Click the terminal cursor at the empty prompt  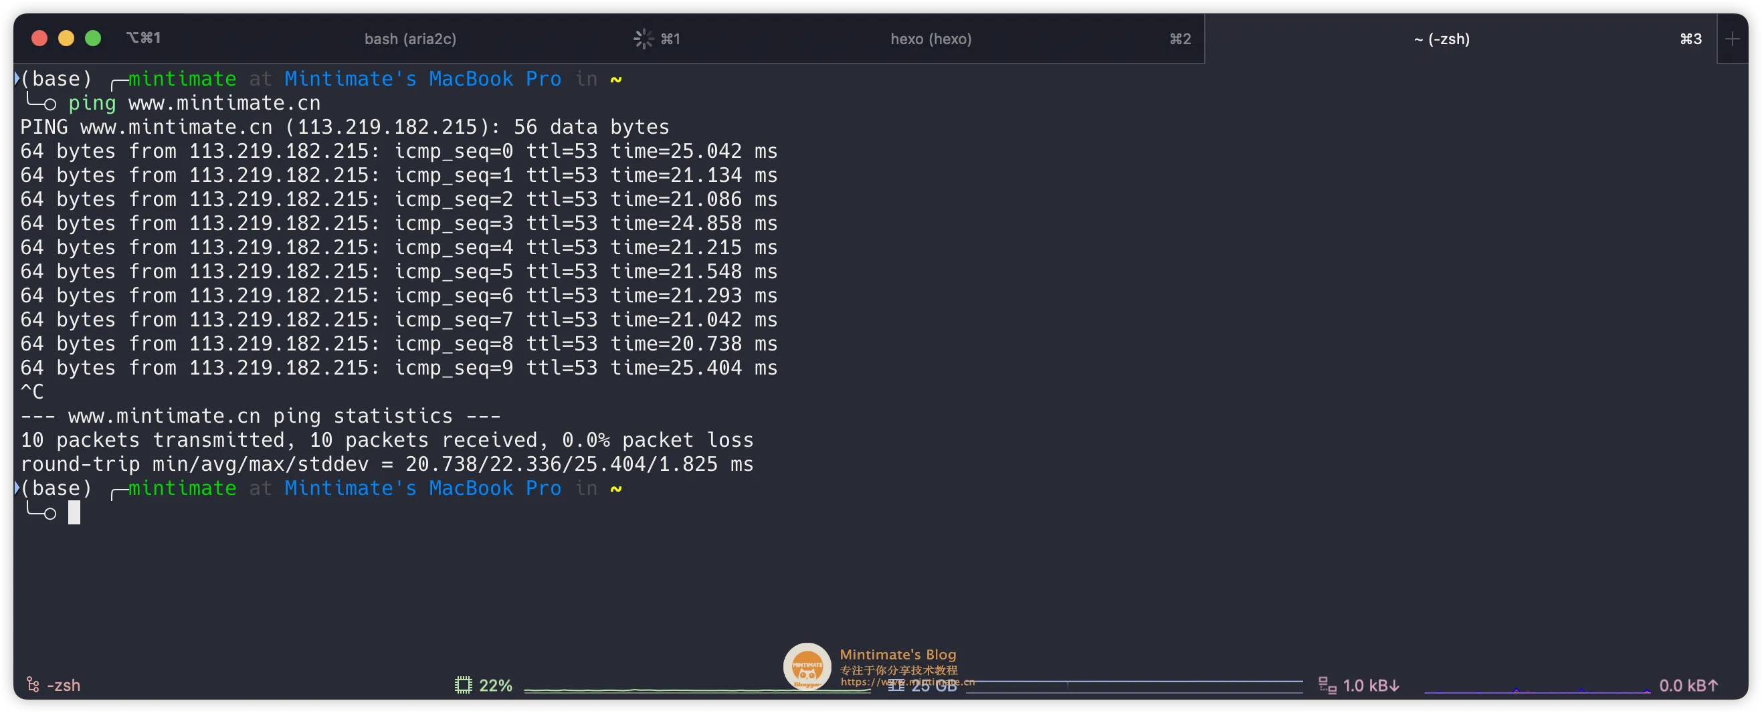(x=74, y=512)
